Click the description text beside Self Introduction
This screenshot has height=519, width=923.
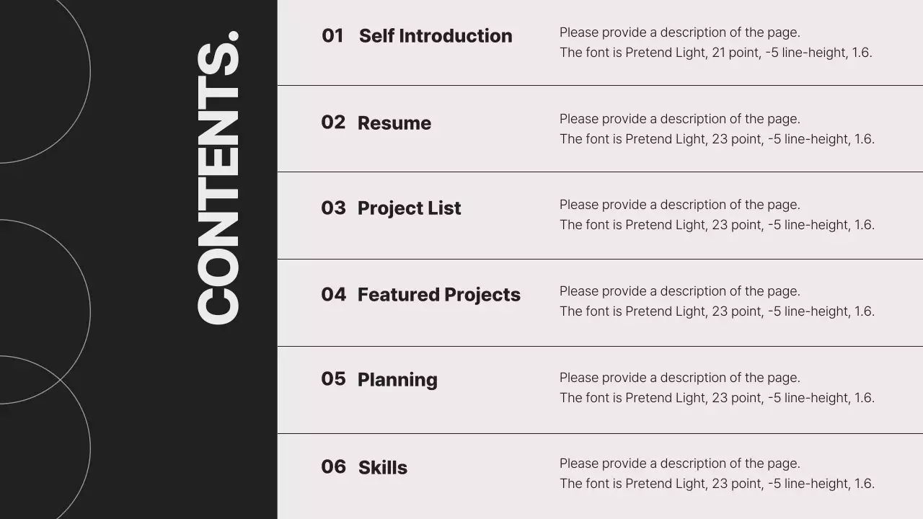[715, 43]
